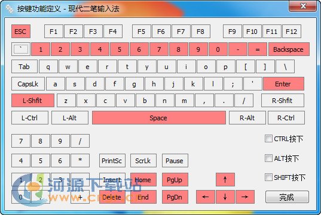Image resolution: width=321 pixels, height=215 pixels.
Task: Select the Delete key
Action: pyautogui.click(x=112, y=197)
